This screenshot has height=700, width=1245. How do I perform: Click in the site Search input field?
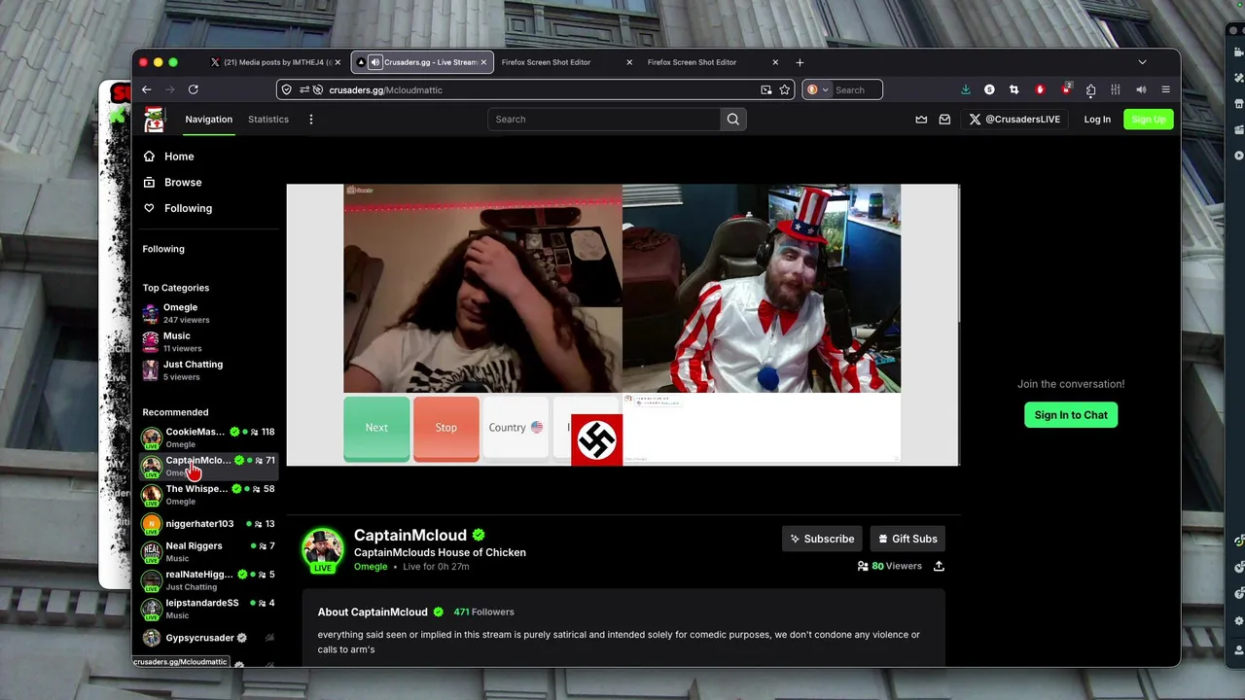pos(604,120)
